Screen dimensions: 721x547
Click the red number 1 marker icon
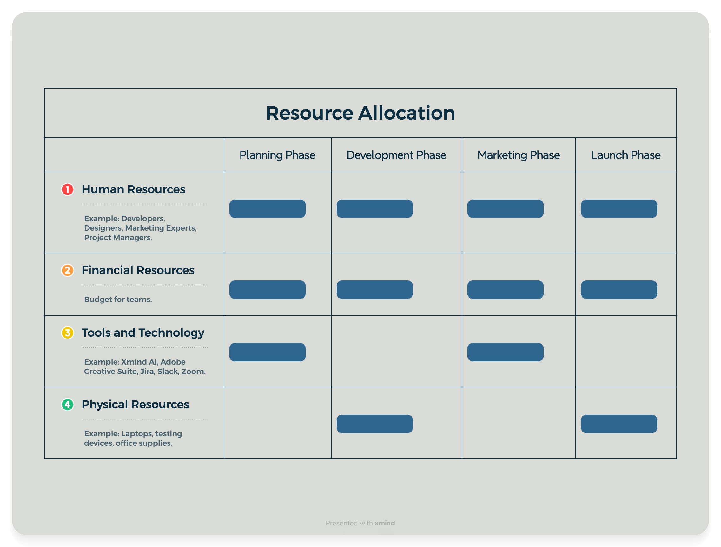(68, 189)
